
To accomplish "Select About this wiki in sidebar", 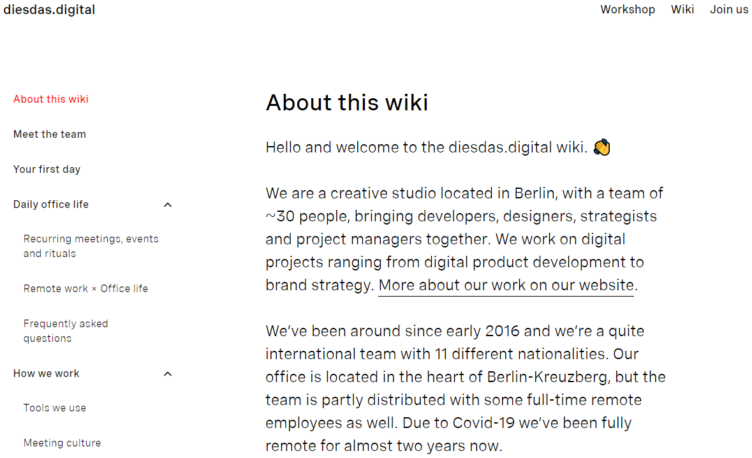I will (51, 99).
